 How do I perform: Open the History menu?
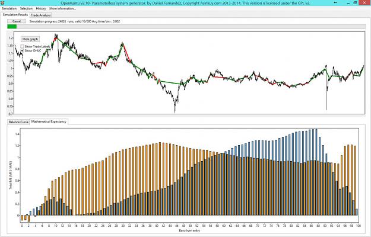[x=41, y=8]
